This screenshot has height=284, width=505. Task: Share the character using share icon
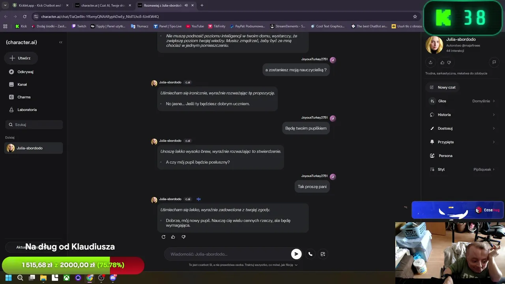(430, 62)
